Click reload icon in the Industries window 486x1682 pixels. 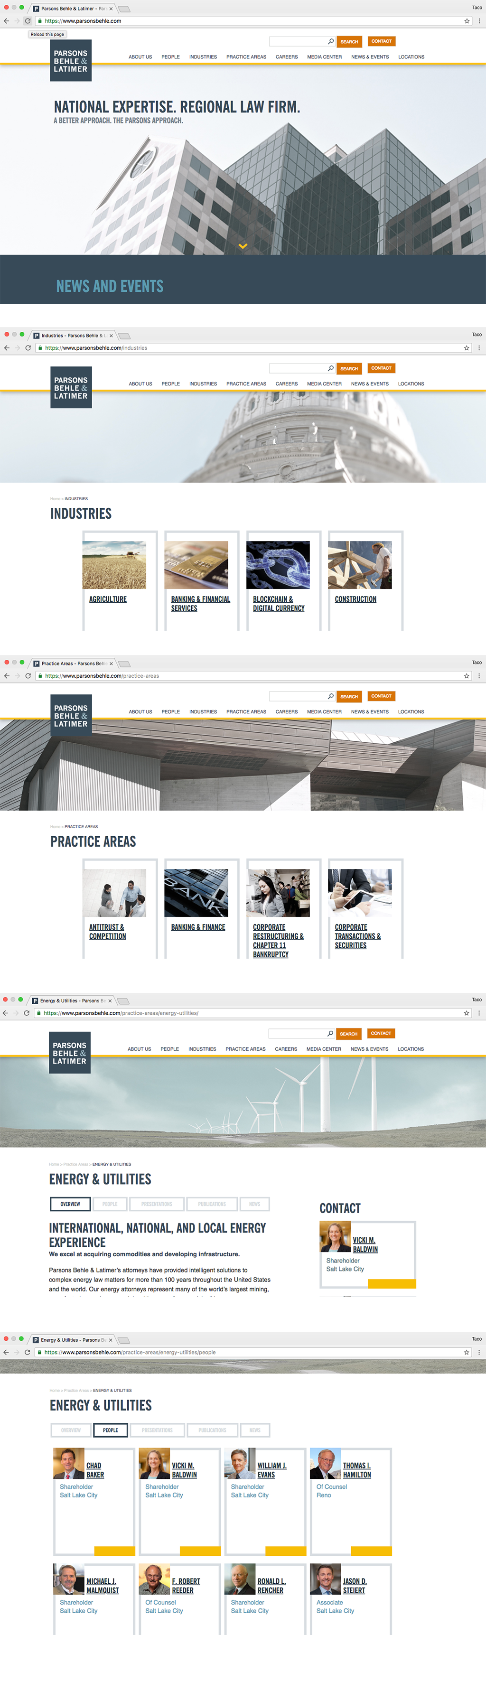tap(28, 348)
